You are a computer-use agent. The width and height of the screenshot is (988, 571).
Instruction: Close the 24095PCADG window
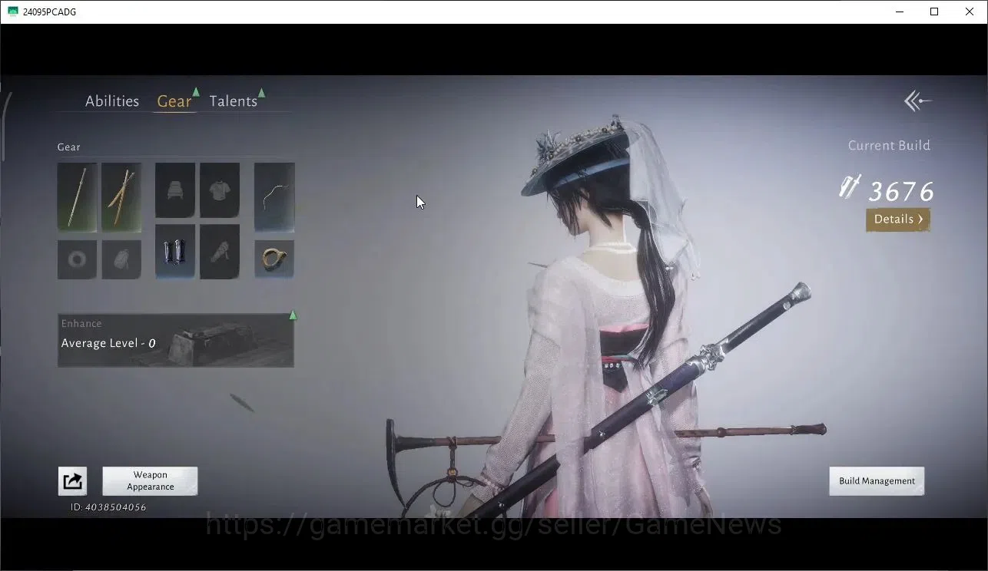point(970,12)
